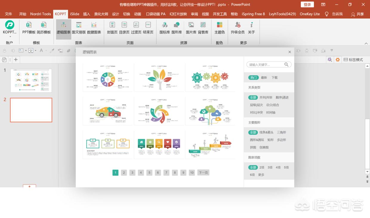370x218 pixels.
Task: Open 主题色 theme colors
Action: pos(219,28)
